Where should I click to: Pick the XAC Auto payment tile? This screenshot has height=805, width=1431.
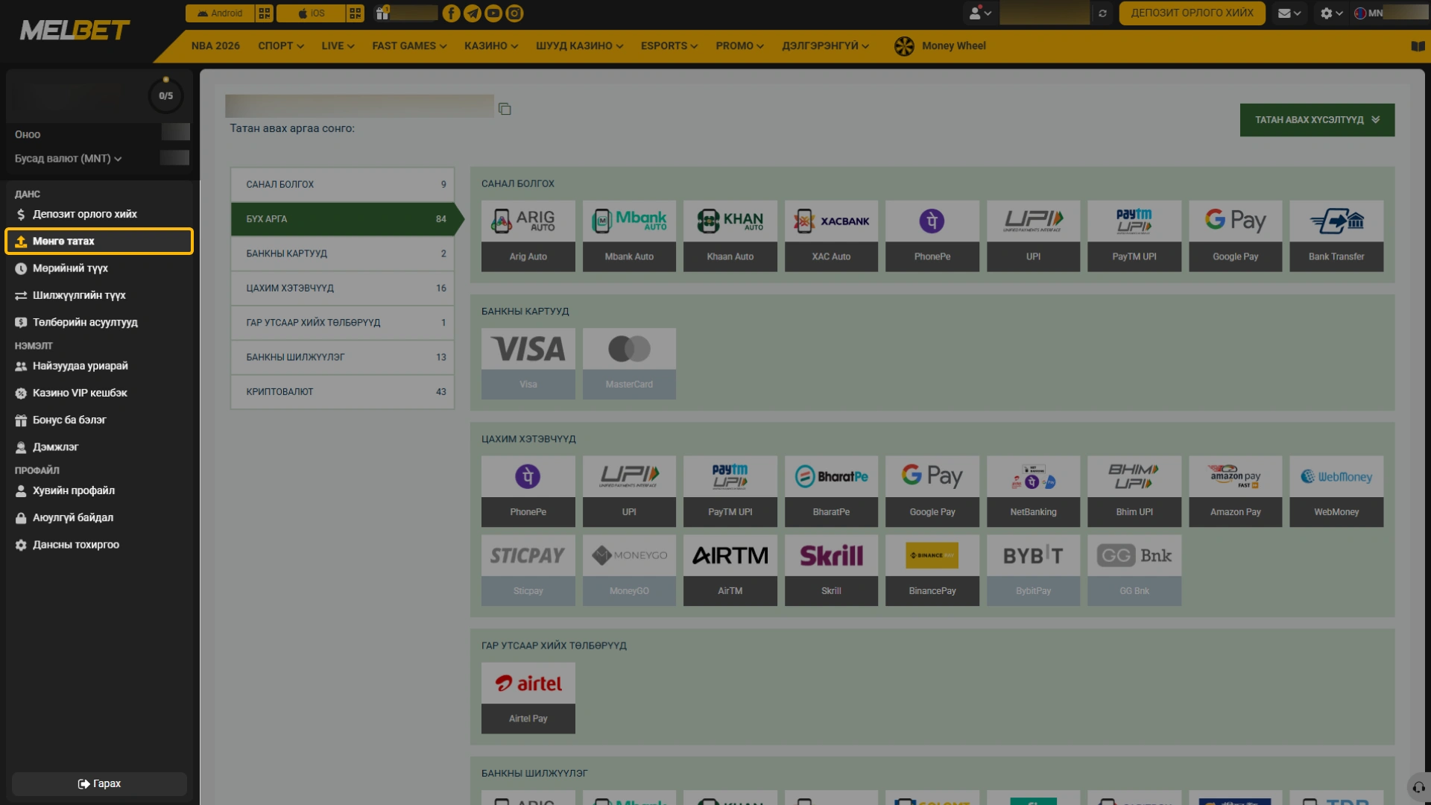[831, 236]
